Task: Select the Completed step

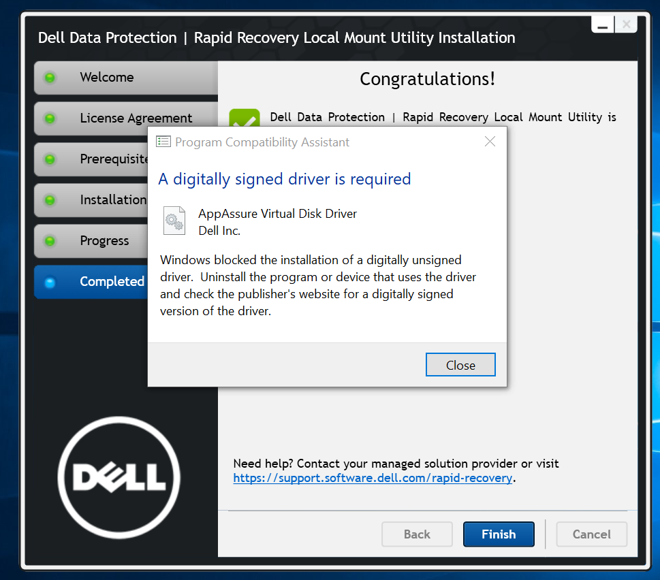Action: click(91, 282)
